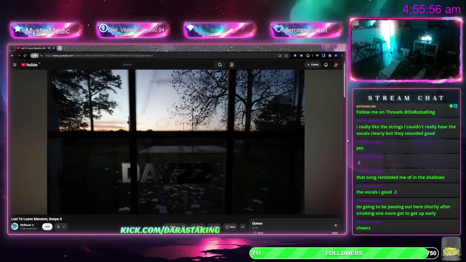Go forward using the browser forward arrow
Image resolution: width=466 pixels, height=262 pixels.
19,56
